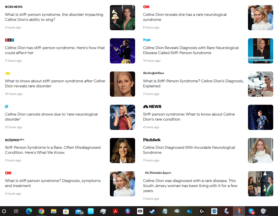Screen dimensions: 278x216
Task: Click Grammy thumbnail beside CBS News article
Action: tap(122, 18)
